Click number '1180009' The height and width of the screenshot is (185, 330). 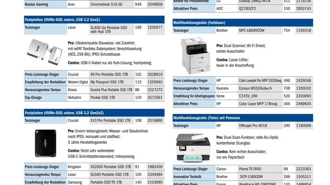[x=304, y=126]
